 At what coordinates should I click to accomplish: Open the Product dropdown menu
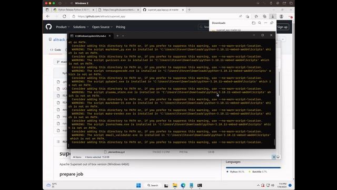point(63,27)
